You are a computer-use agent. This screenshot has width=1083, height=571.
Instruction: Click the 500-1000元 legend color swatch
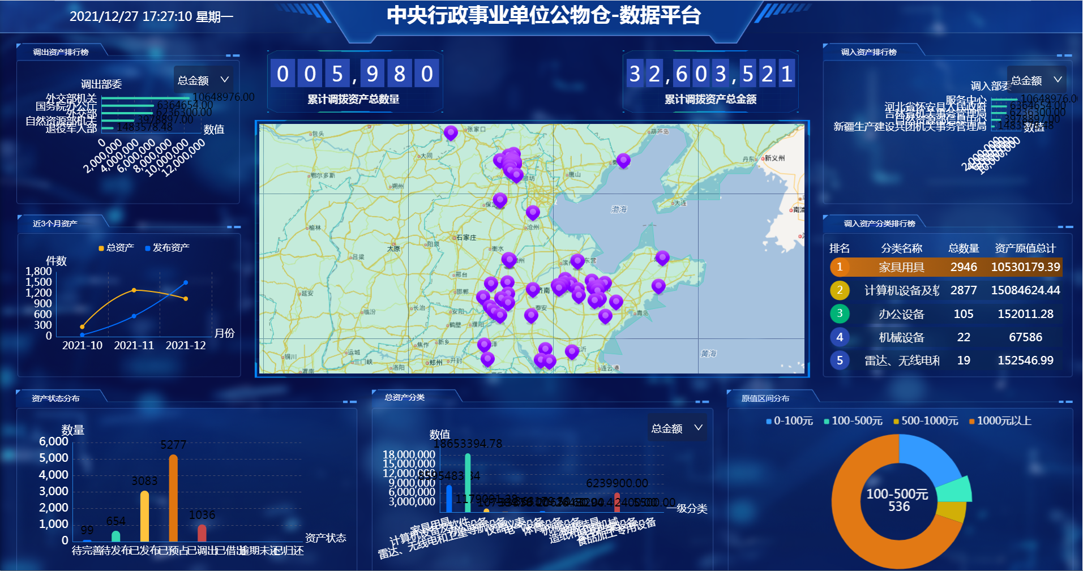tap(896, 422)
